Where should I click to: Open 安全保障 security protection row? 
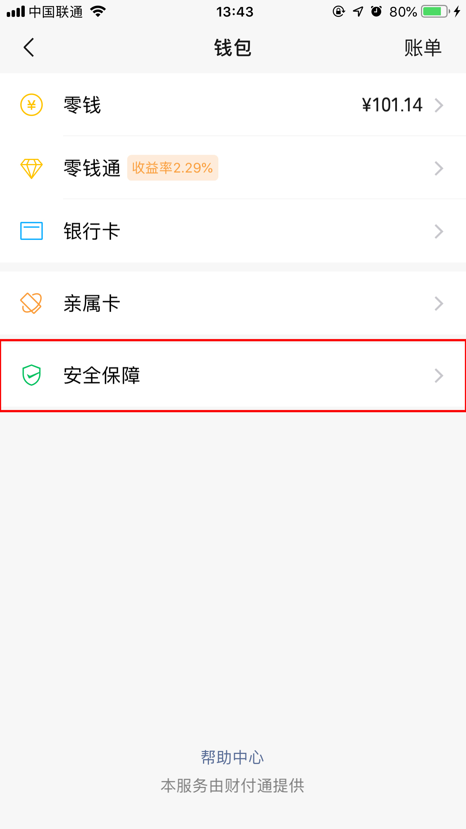coord(233,375)
